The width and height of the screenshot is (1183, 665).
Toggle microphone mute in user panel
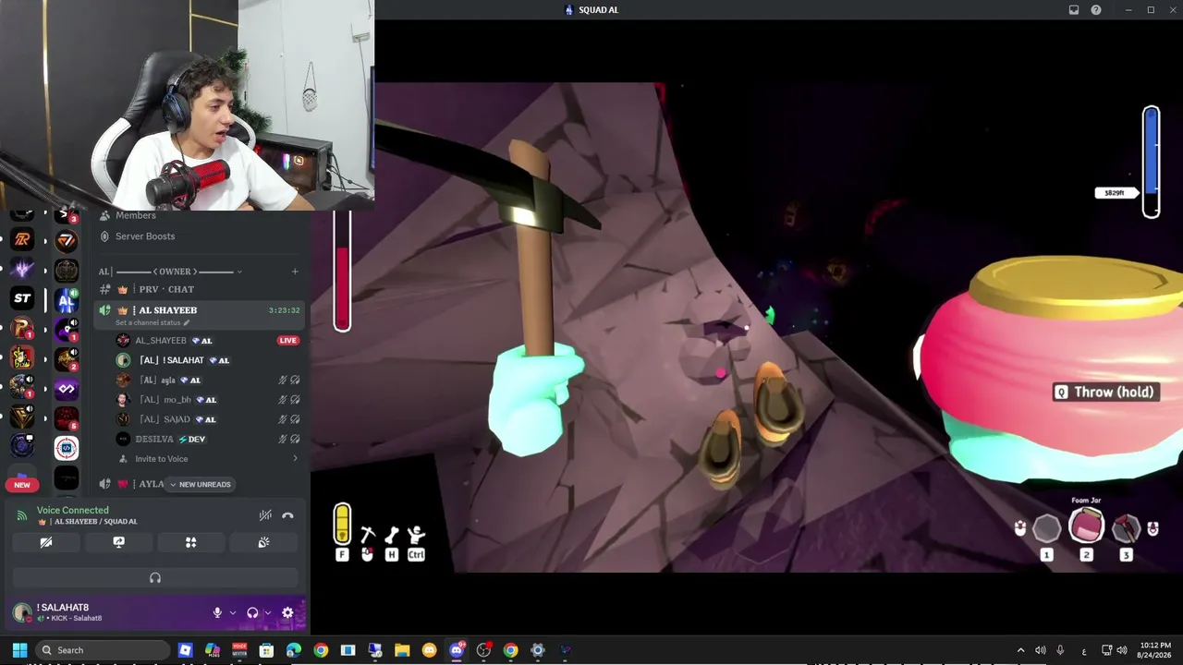tap(217, 612)
